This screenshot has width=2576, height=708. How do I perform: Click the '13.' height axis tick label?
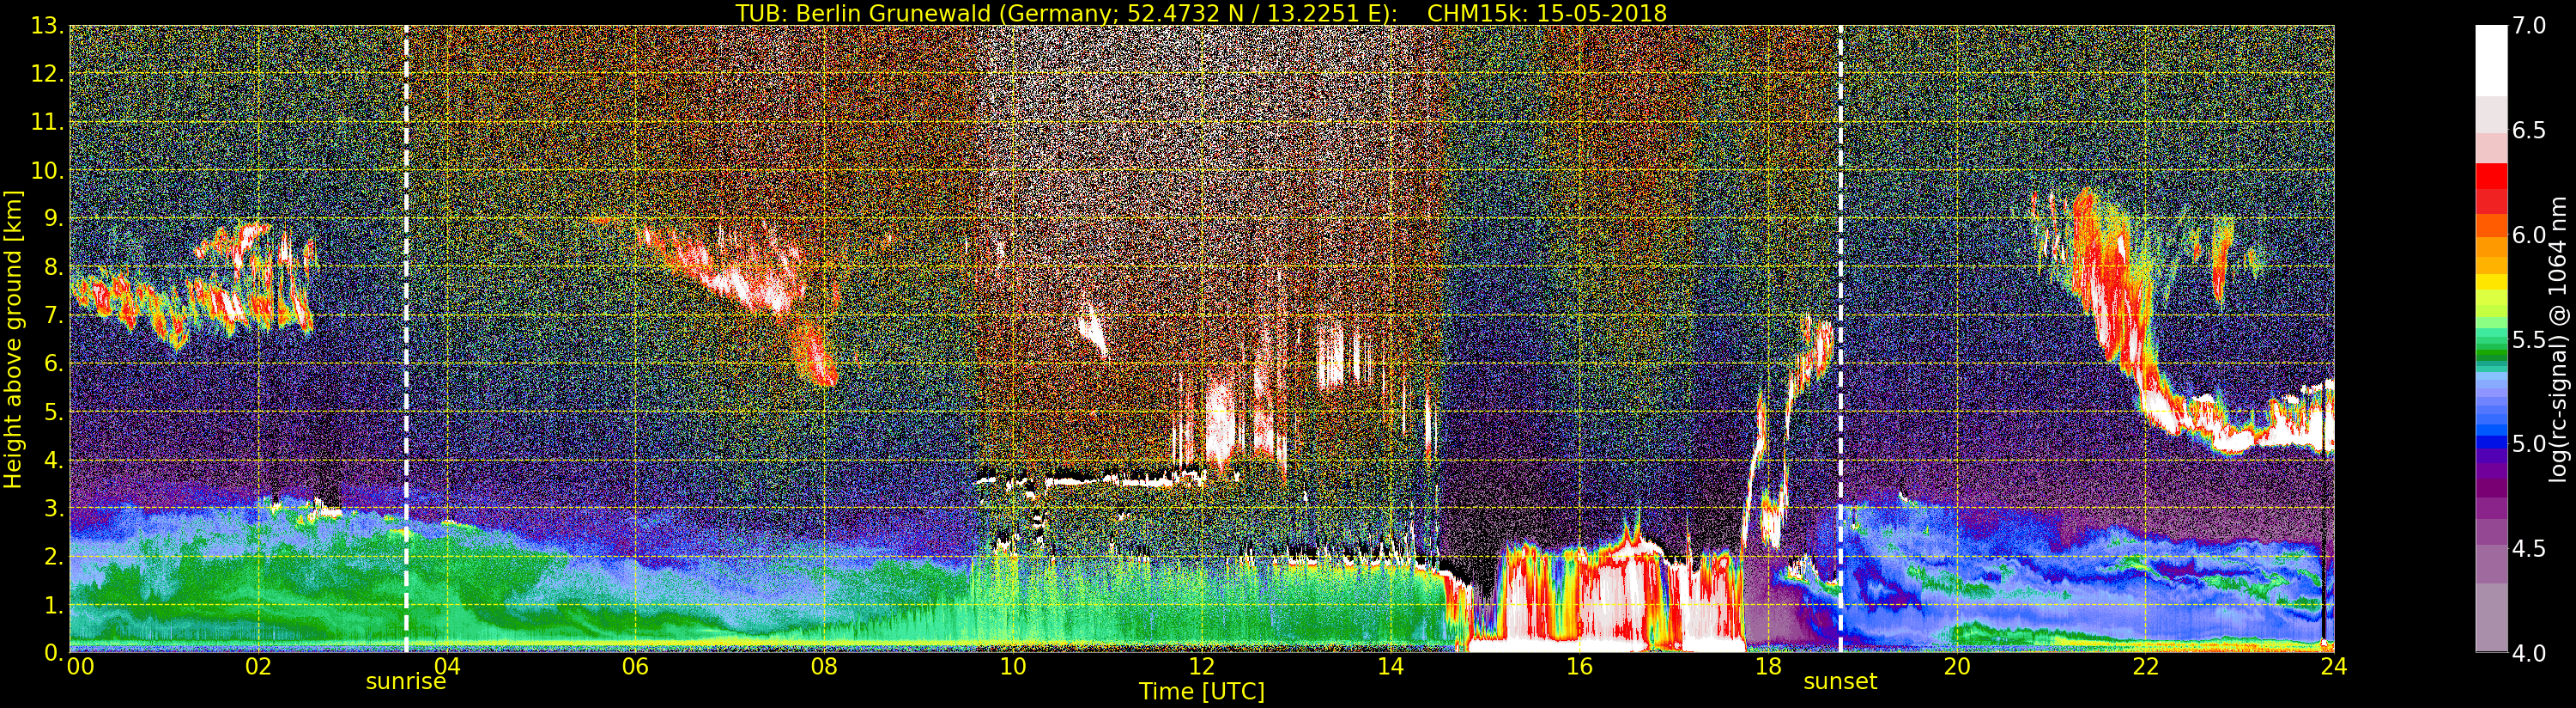[x=48, y=26]
